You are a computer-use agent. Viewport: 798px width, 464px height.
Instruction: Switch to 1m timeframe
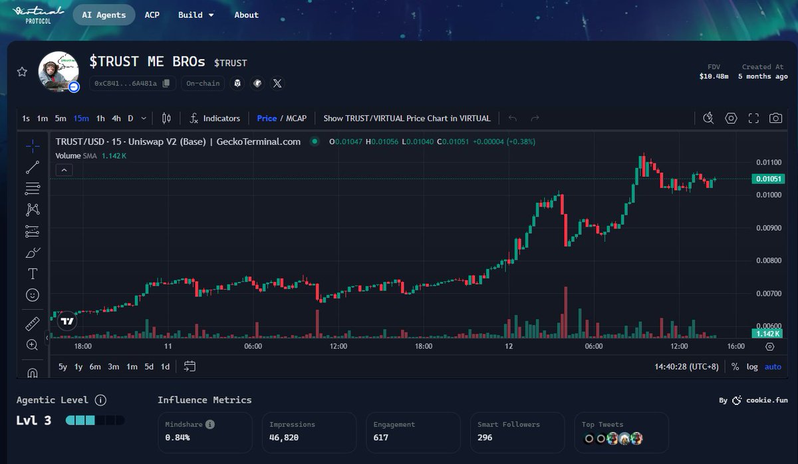(43, 118)
